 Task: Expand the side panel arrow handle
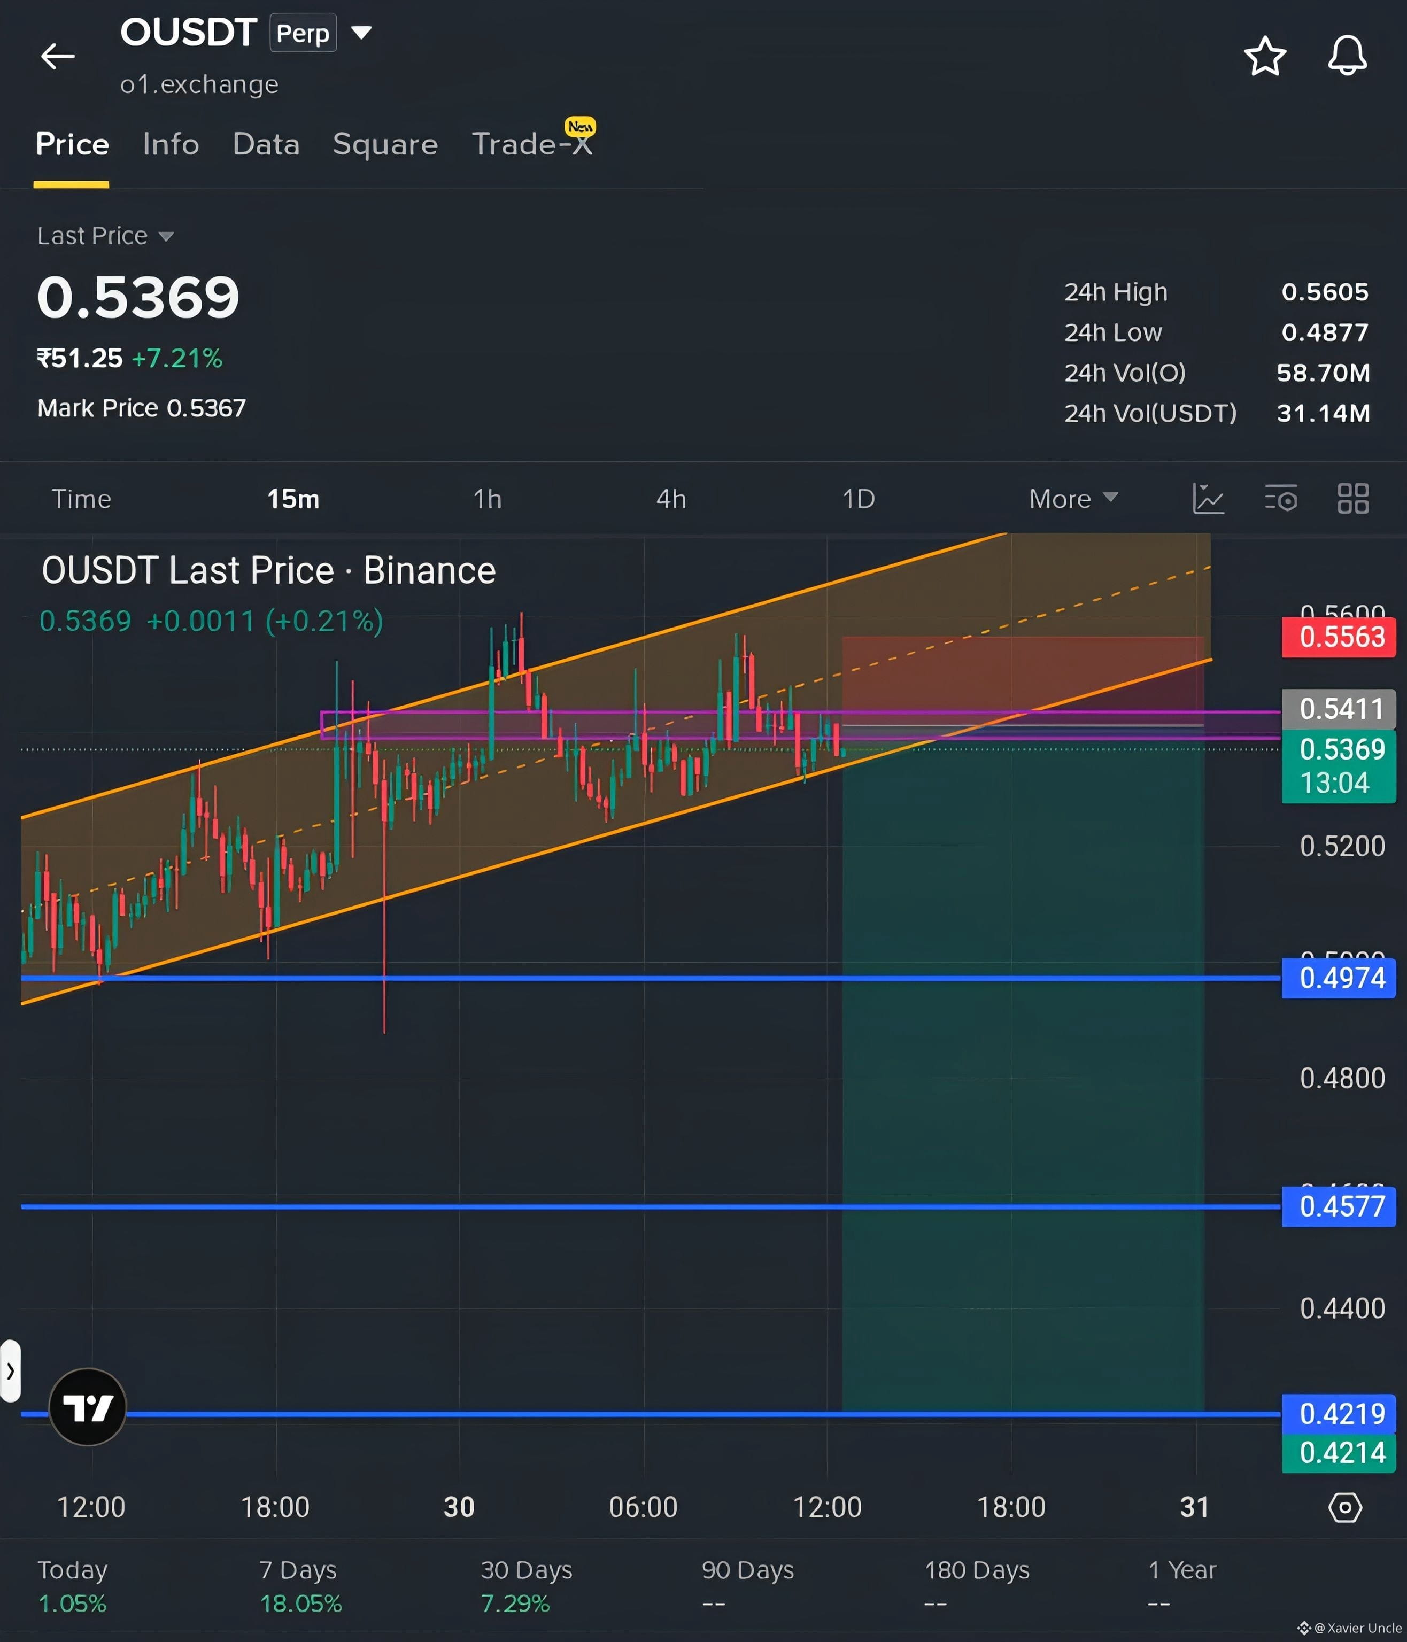pyautogui.click(x=10, y=1371)
